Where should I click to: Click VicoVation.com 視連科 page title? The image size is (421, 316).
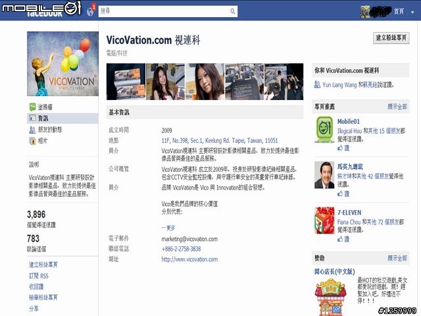[153, 40]
